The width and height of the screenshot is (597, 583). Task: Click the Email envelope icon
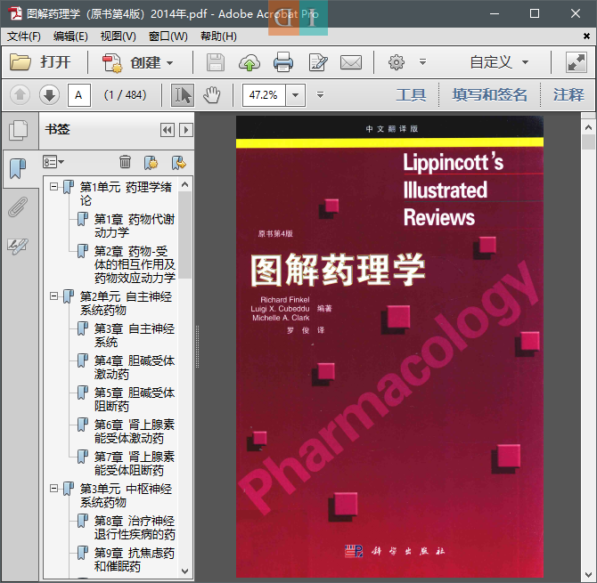tap(351, 62)
